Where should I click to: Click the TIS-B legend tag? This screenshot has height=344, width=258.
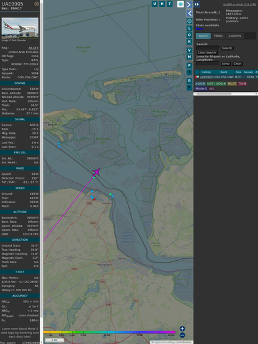pos(242,84)
